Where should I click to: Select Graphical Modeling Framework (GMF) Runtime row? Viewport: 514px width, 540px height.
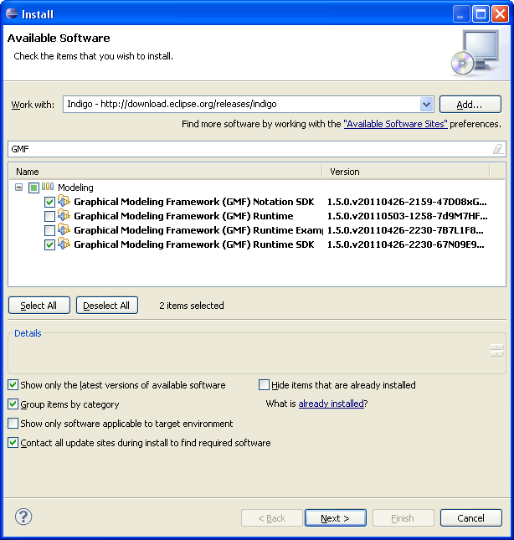click(183, 216)
